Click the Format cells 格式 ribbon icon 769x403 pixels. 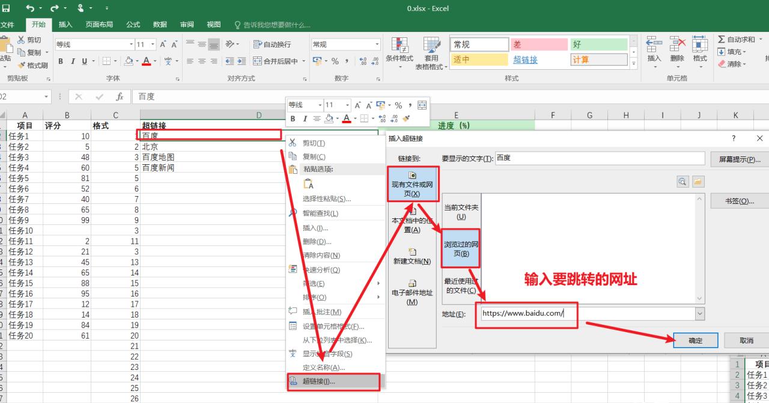[x=700, y=44]
